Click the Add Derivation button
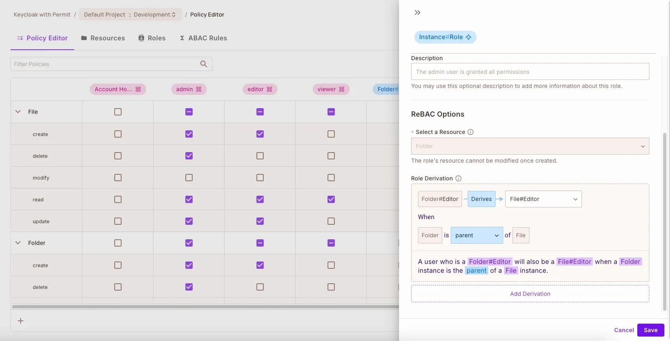 [x=530, y=294]
